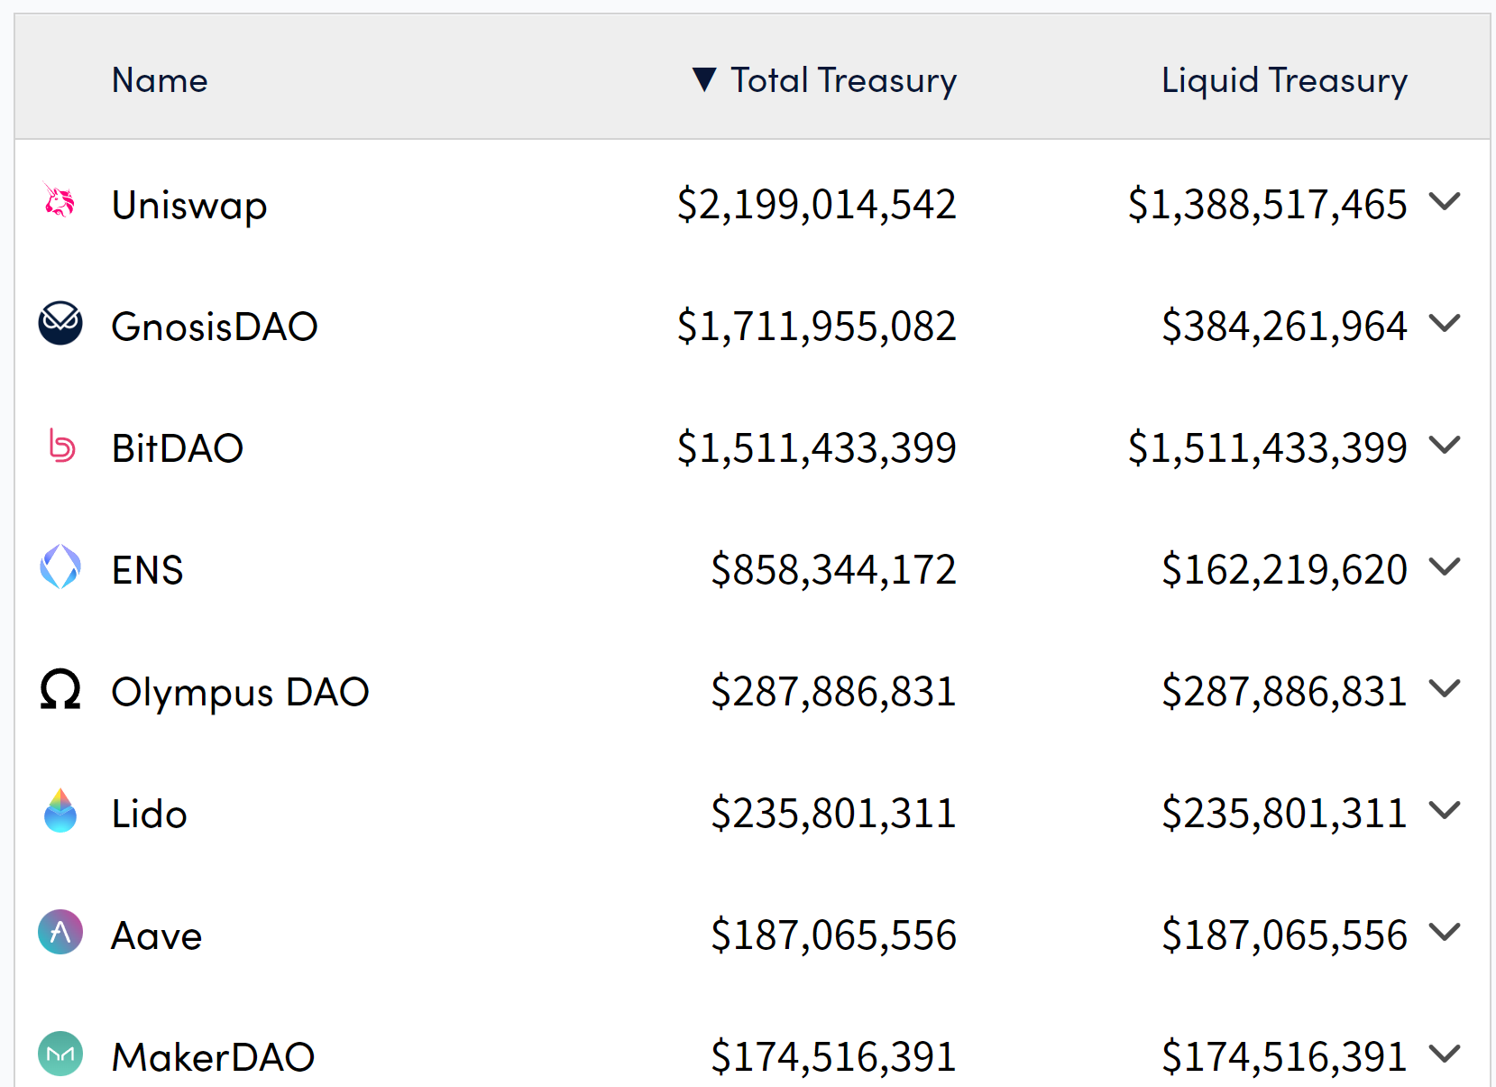Sort by the Liquid Treasury header
This screenshot has width=1496, height=1087.
(1284, 80)
